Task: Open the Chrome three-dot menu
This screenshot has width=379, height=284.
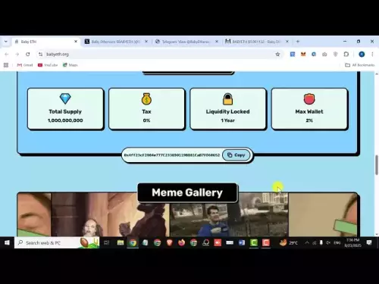Action: 372,55
